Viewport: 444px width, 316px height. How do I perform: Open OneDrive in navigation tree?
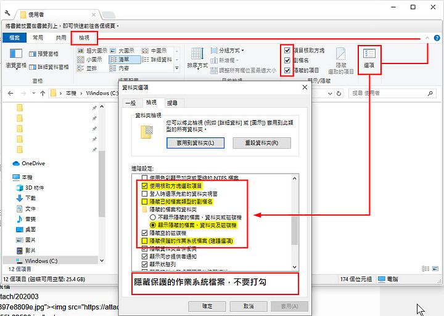29,163
